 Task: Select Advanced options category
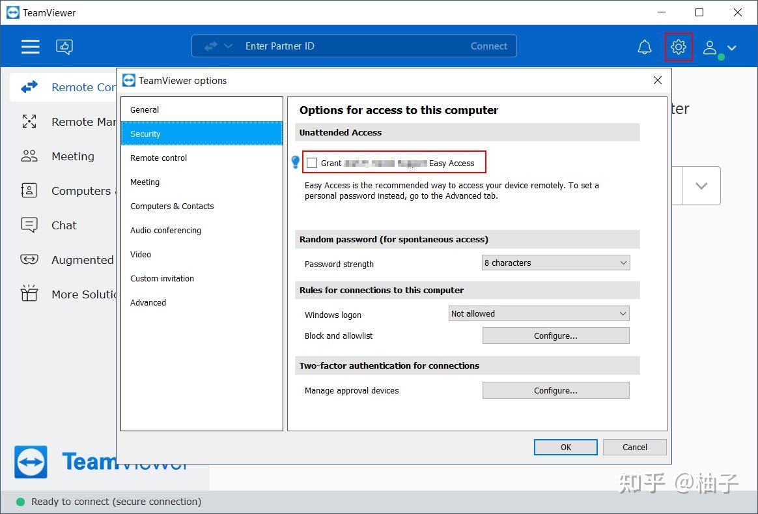pos(202,303)
